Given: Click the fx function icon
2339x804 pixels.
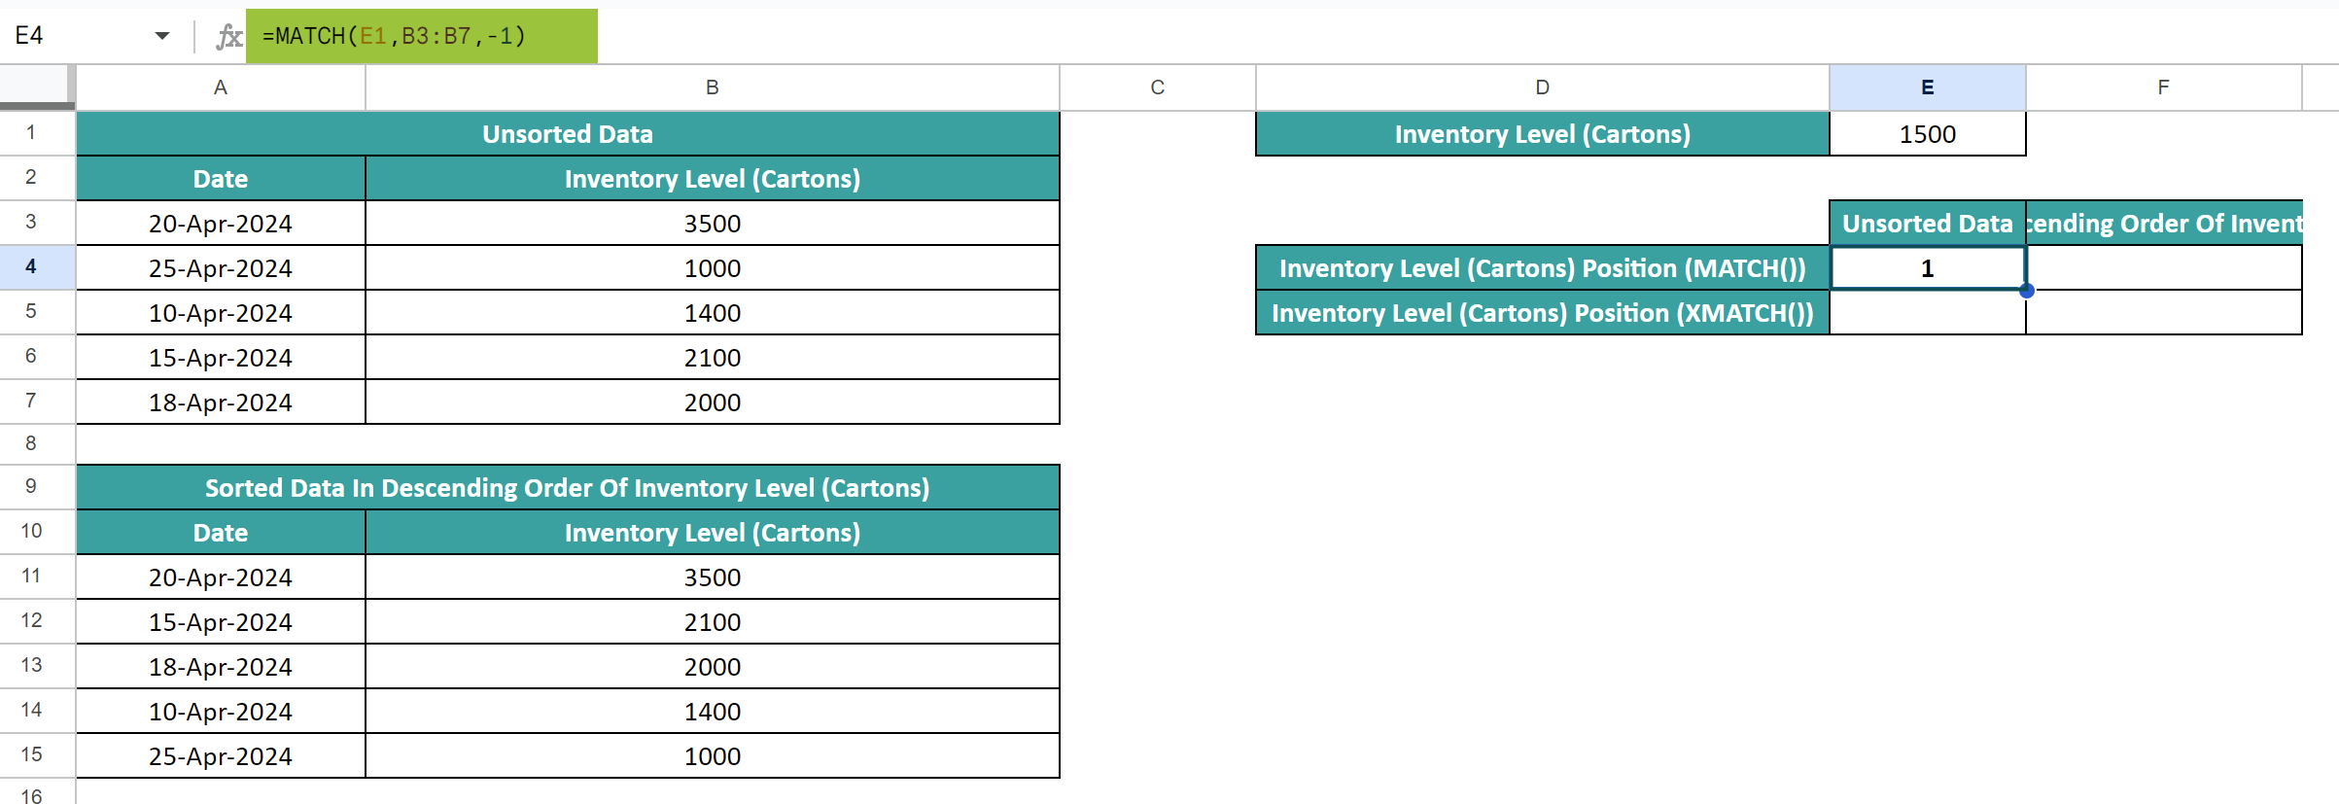Looking at the screenshot, I should (x=228, y=37).
